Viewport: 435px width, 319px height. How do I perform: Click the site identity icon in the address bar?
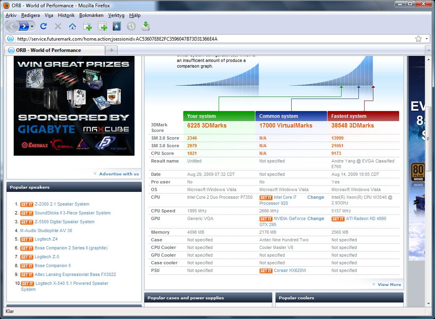[x=10, y=39]
